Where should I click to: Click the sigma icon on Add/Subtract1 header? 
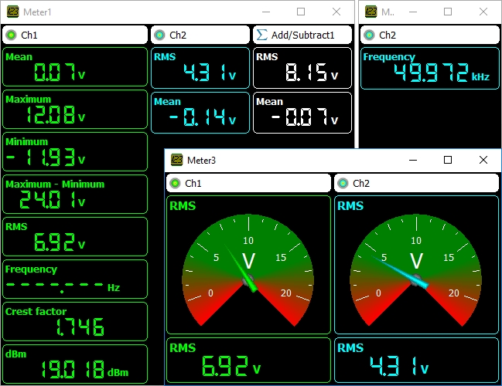point(262,35)
